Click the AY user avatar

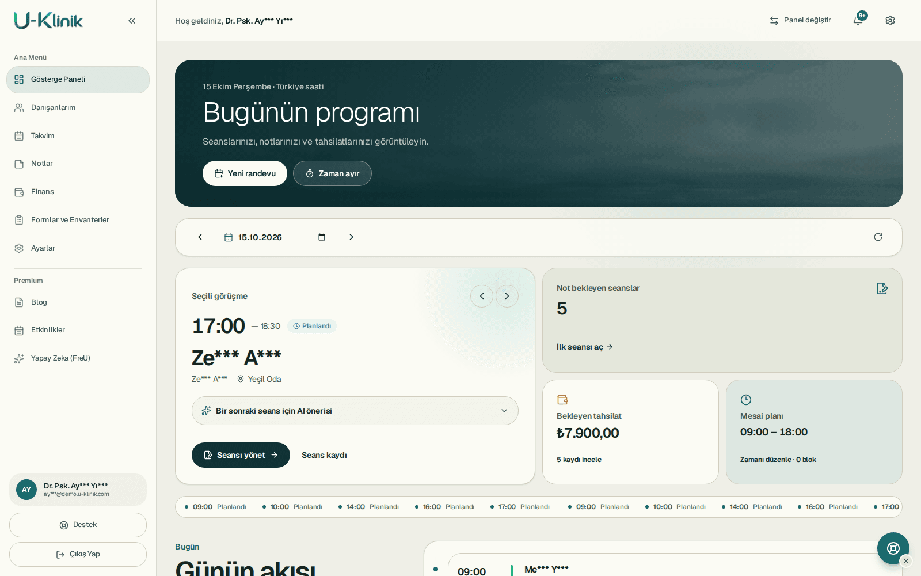point(26,490)
